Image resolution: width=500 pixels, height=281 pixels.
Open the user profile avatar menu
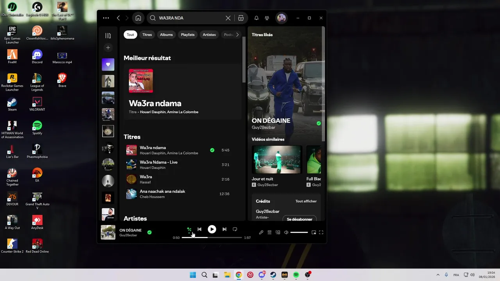281,18
